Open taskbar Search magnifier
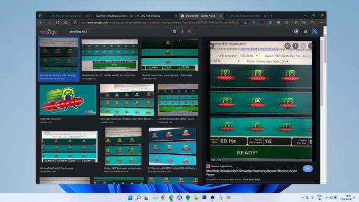The image size is (359, 202). pyautogui.click(x=139, y=198)
